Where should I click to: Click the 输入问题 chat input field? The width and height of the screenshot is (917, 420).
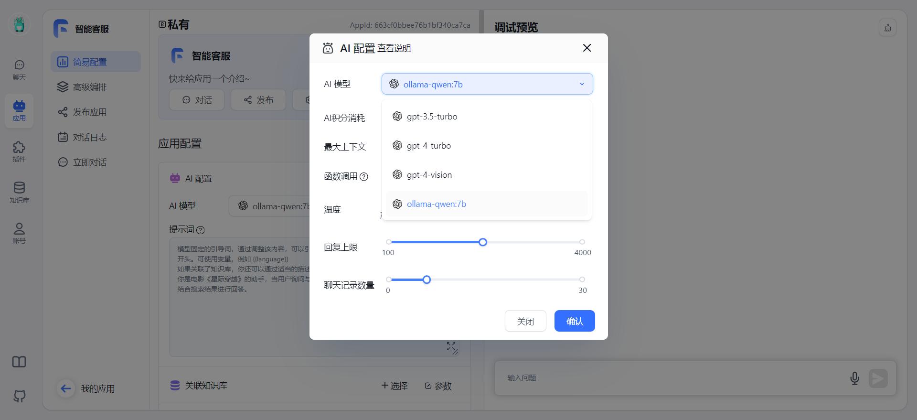(x=669, y=378)
